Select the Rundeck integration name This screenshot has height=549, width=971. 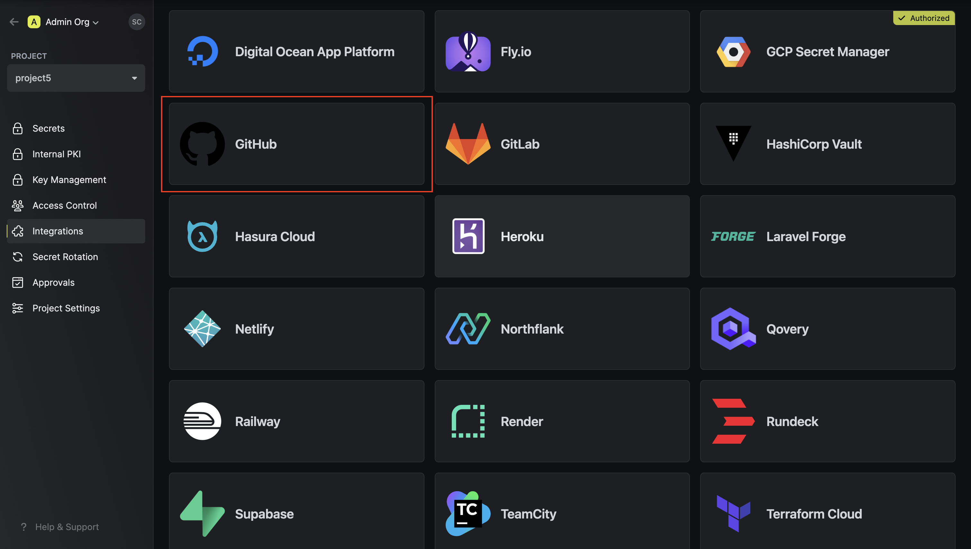[x=792, y=421]
